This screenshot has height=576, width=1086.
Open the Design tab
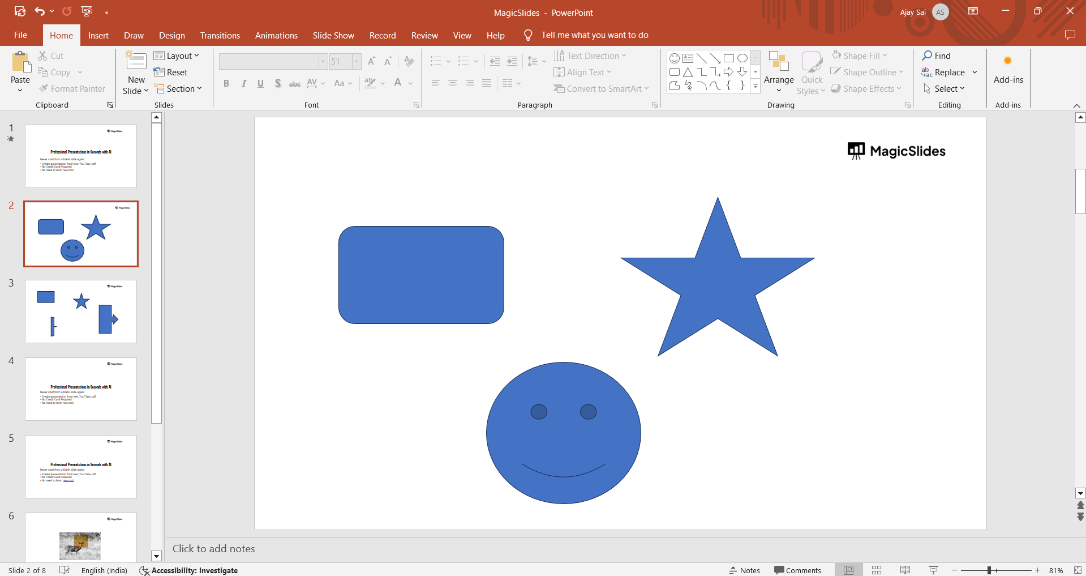(x=171, y=35)
